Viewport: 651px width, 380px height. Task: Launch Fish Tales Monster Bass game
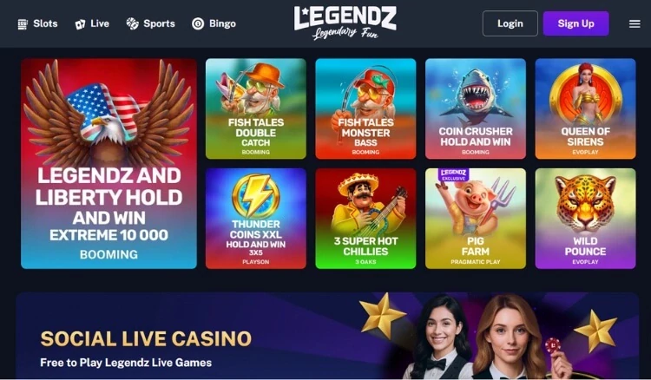[x=365, y=108]
